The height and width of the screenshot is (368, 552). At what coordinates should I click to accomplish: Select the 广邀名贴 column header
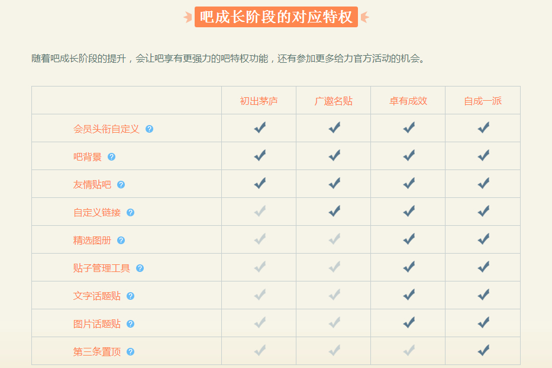pos(333,101)
